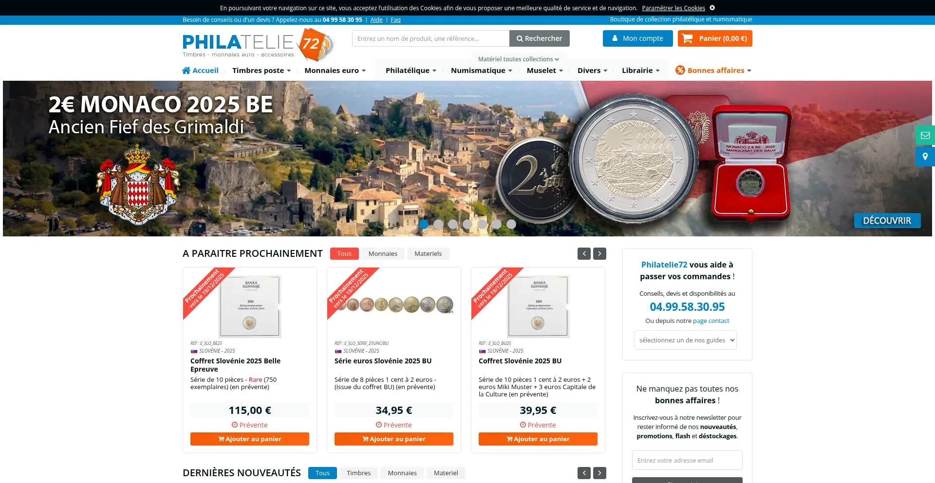Select the last banner slide dot
935x483 pixels.
pos(511,224)
